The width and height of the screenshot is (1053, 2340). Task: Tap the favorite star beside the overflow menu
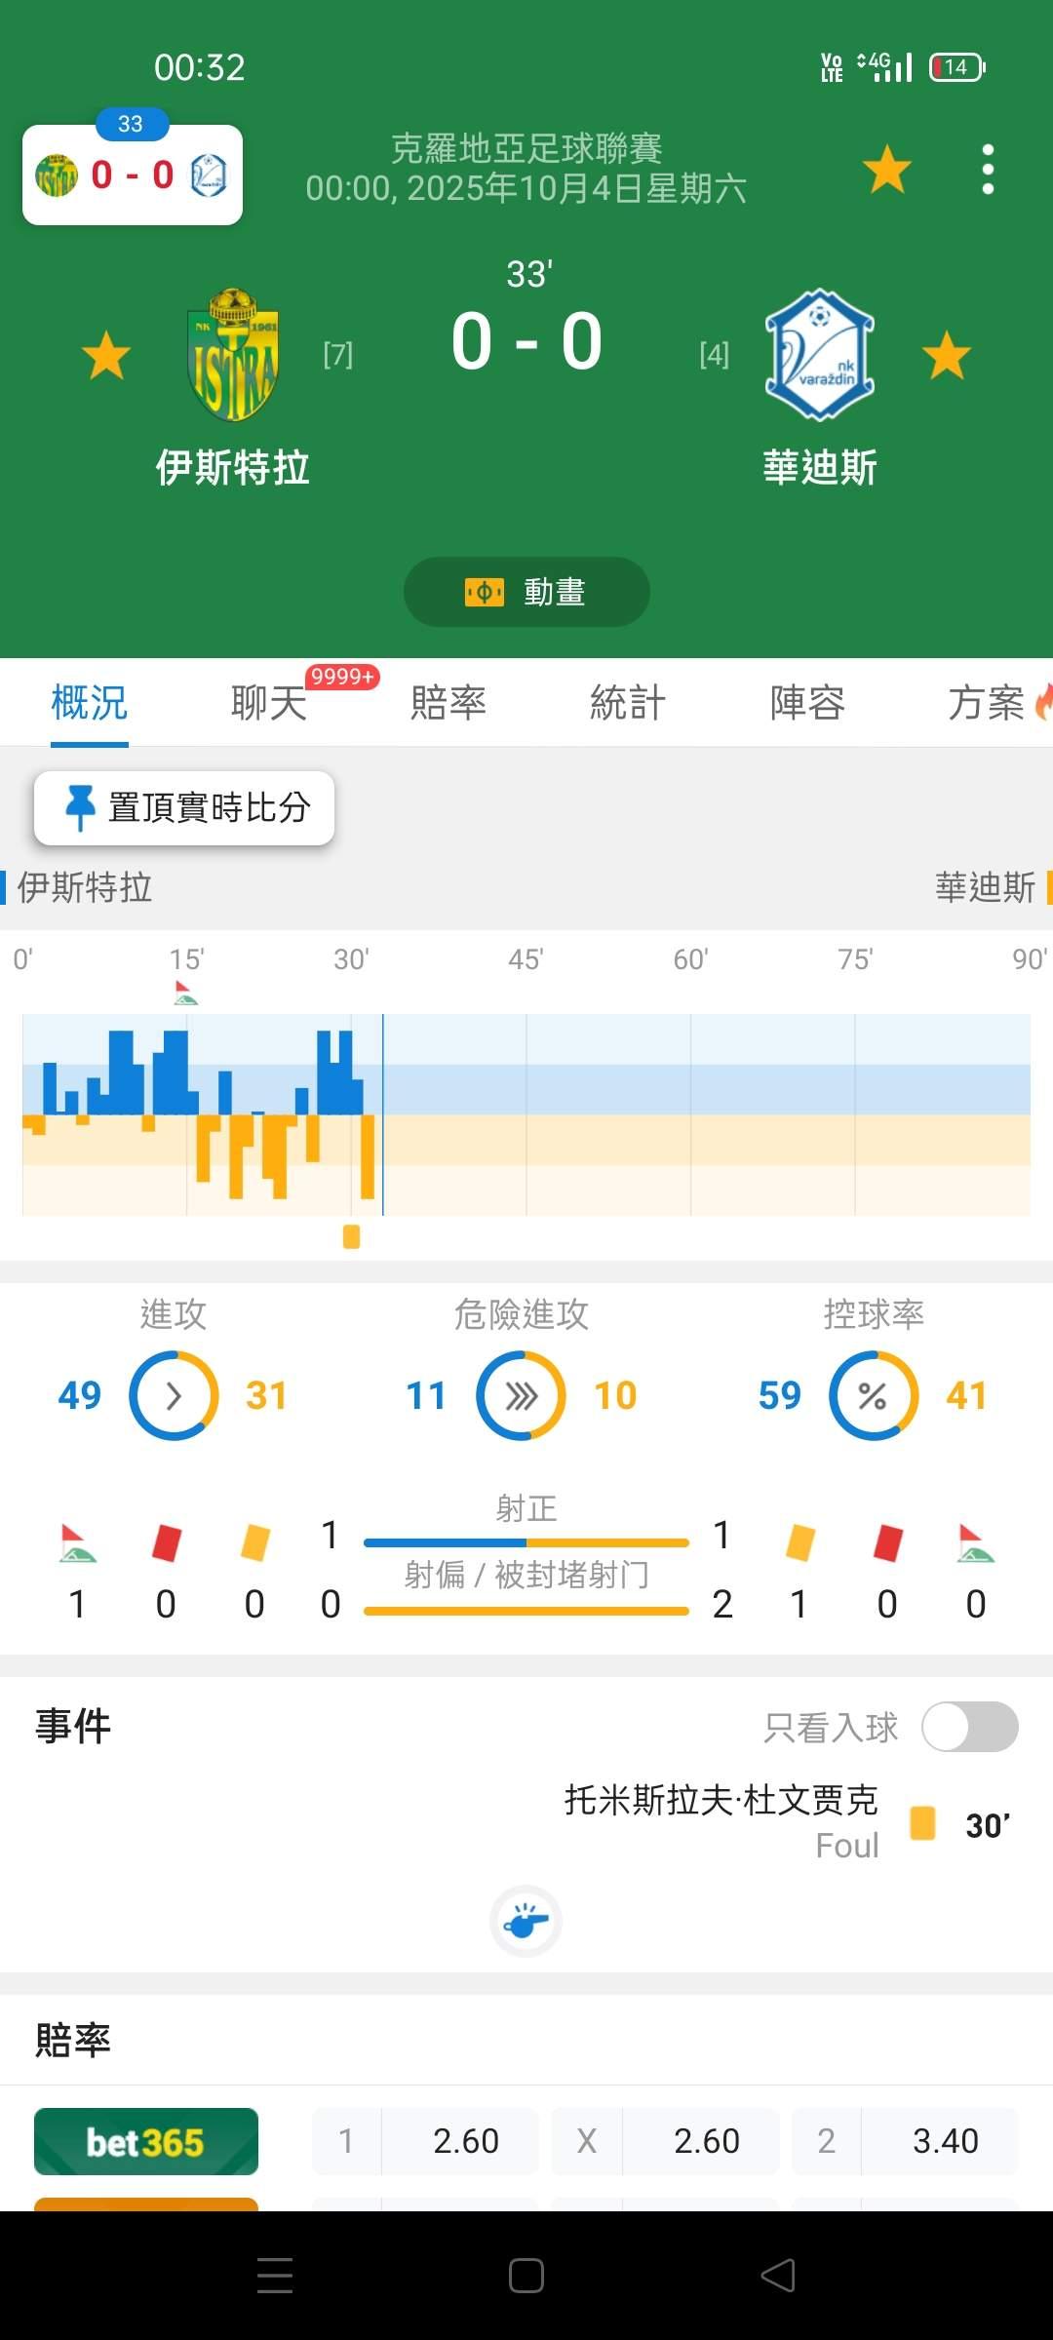(886, 170)
